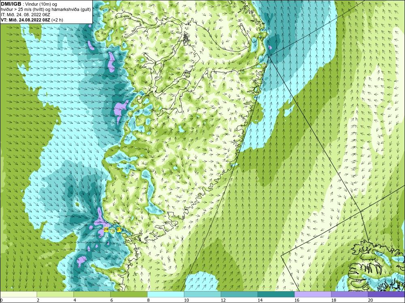The height and width of the screenshot is (303, 405).
Task: Click the yellow gust marker labeled 27
Action: pyautogui.click(x=119, y=229)
